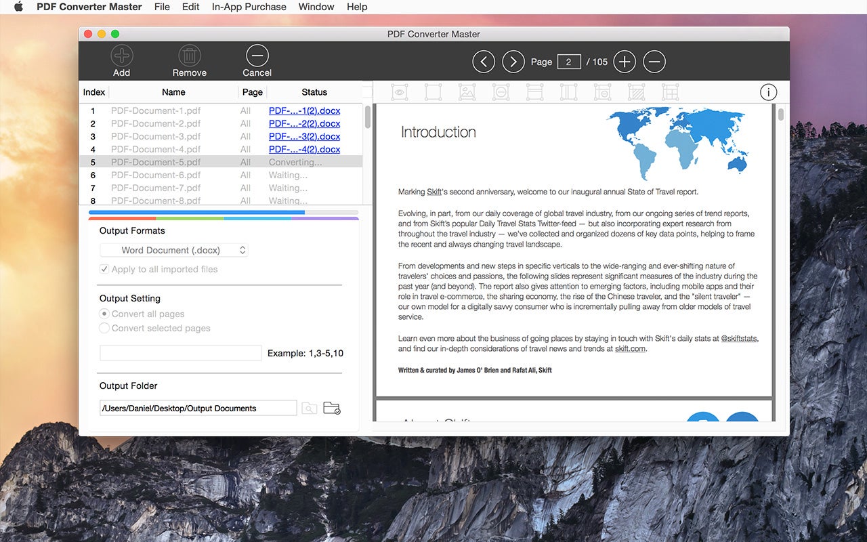Select PDF-Document-3.pdf in the list
The width and height of the screenshot is (867, 542).
point(156,136)
